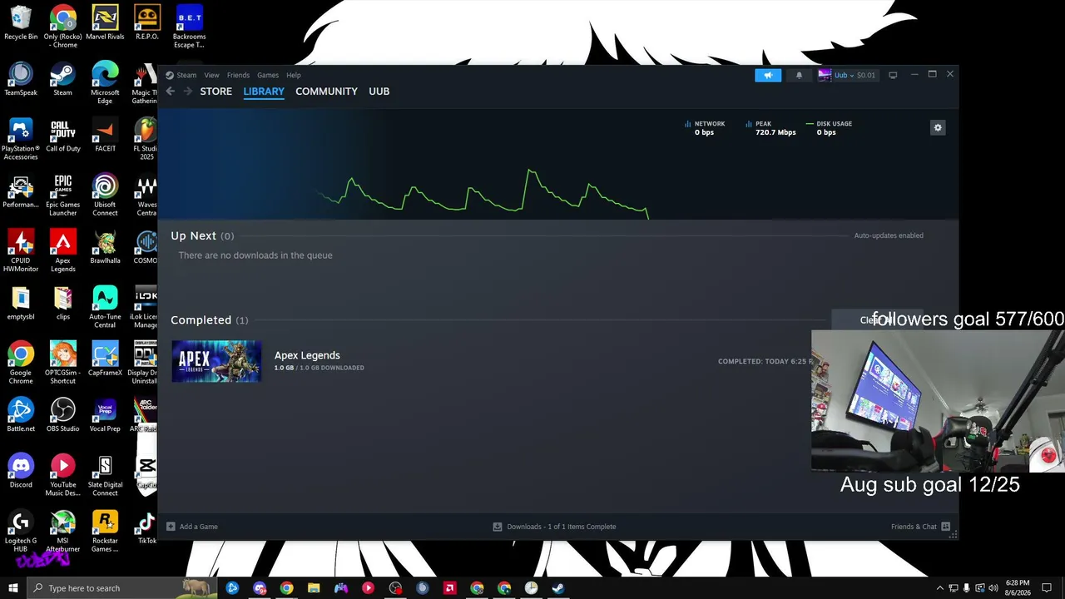This screenshot has width=1065, height=599.
Task: Open the Friends menu
Action: (x=238, y=75)
